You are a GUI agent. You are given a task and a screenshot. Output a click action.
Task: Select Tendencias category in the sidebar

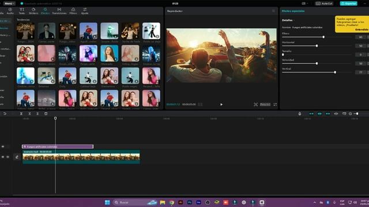(x=4, y=28)
